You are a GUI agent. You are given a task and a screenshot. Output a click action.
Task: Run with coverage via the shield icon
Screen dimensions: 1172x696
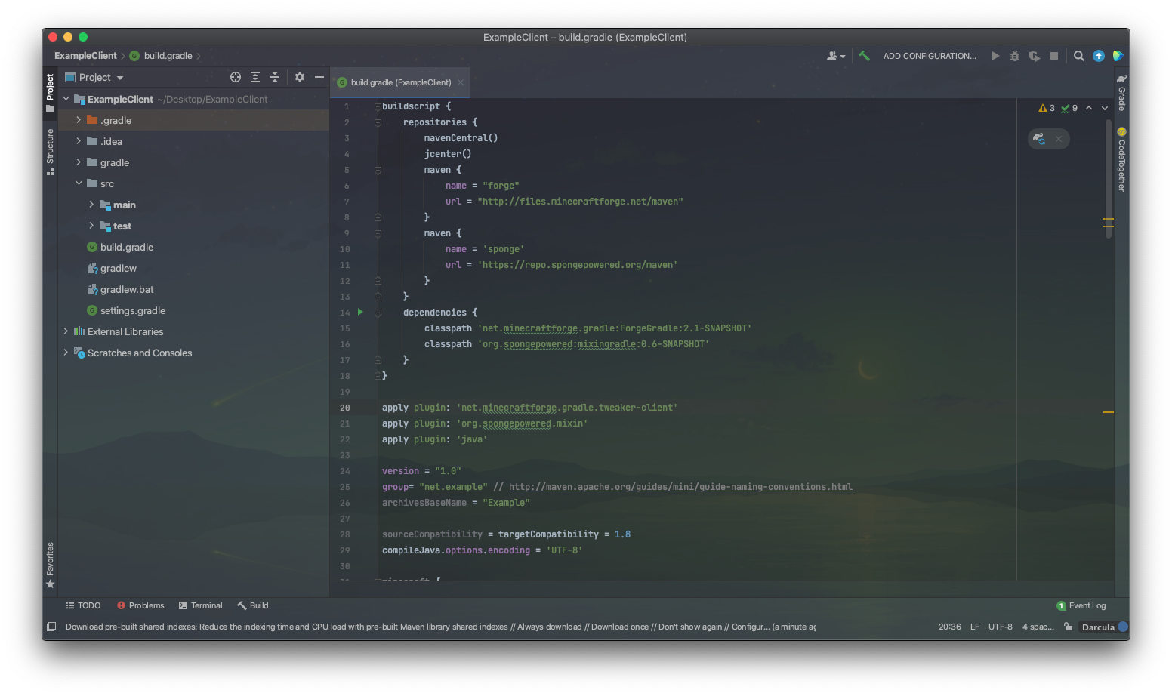pyautogui.click(x=1035, y=56)
